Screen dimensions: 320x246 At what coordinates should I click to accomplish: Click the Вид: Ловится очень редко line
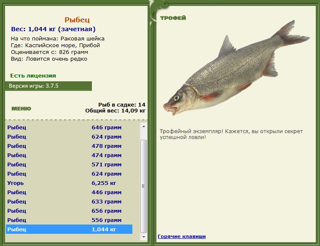click(49, 59)
